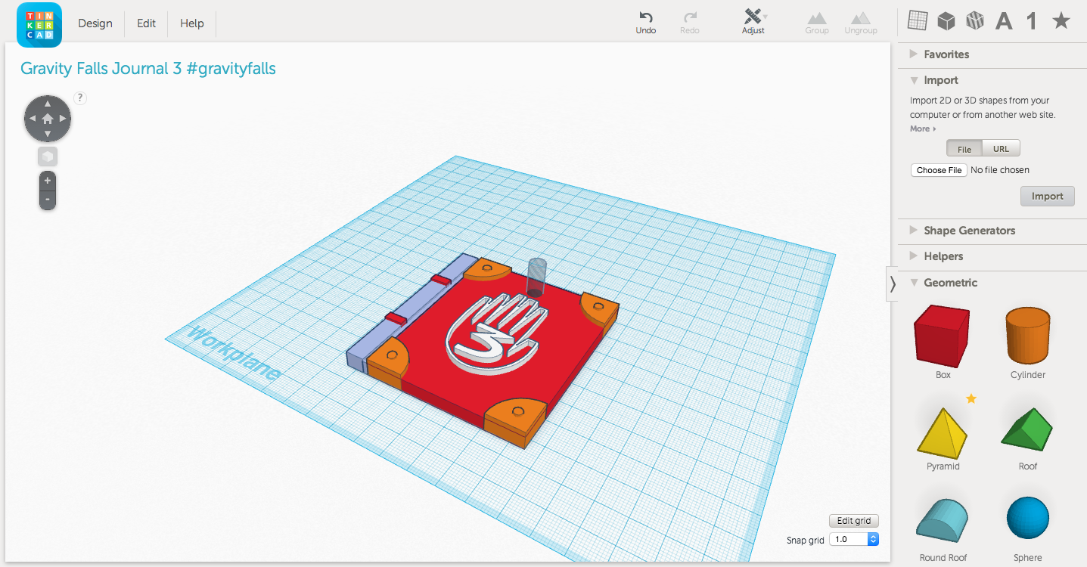Open the Help menu
Screen dimensions: 1087x567
point(192,23)
